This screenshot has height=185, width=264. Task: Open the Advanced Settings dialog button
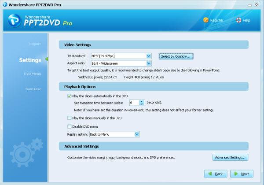pos(230,157)
